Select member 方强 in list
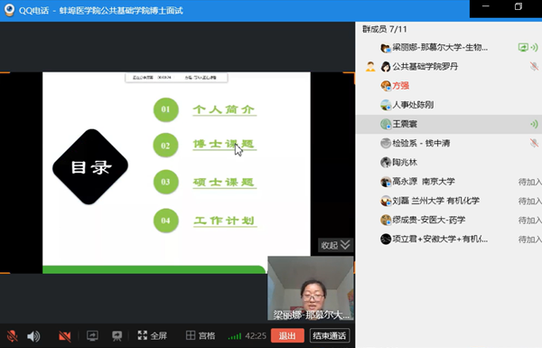The image size is (542, 348). 449,86
